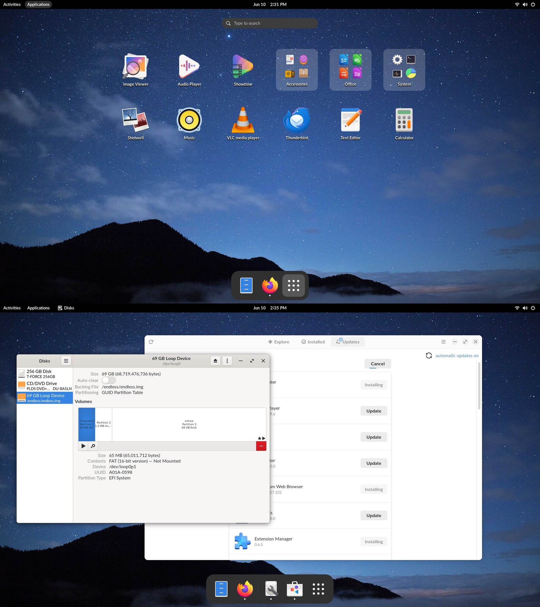Click Installing button for the Web Browser row
This screenshot has width=540, height=607.
point(374,489)
